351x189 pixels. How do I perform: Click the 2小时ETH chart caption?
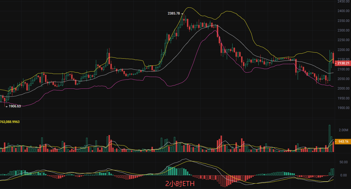coord(180,184)
